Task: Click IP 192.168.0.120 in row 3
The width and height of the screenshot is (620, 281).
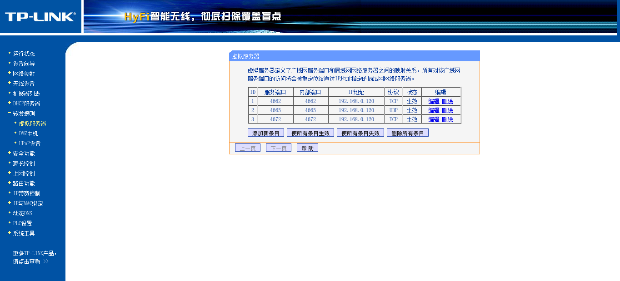Action: (x=356, y=119)
